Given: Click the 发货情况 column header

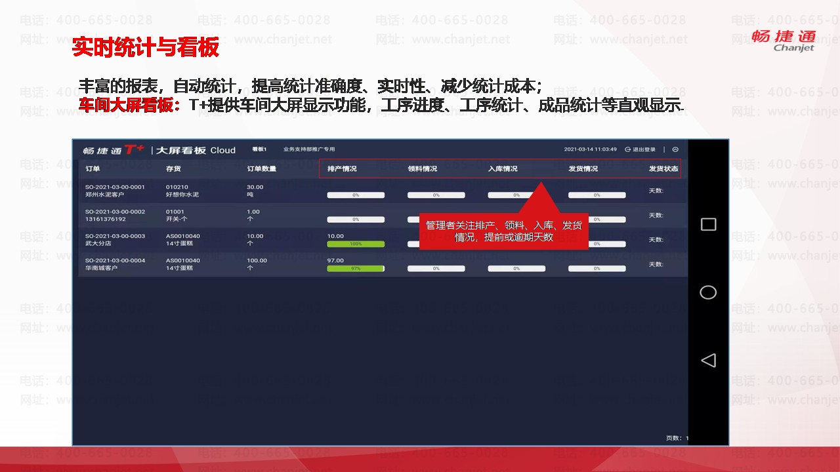Looking at the screenshot, I should pyautogui.click(x=583, y=169).
